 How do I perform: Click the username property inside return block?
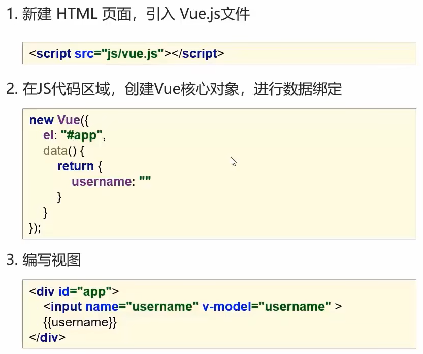point(101,182)
